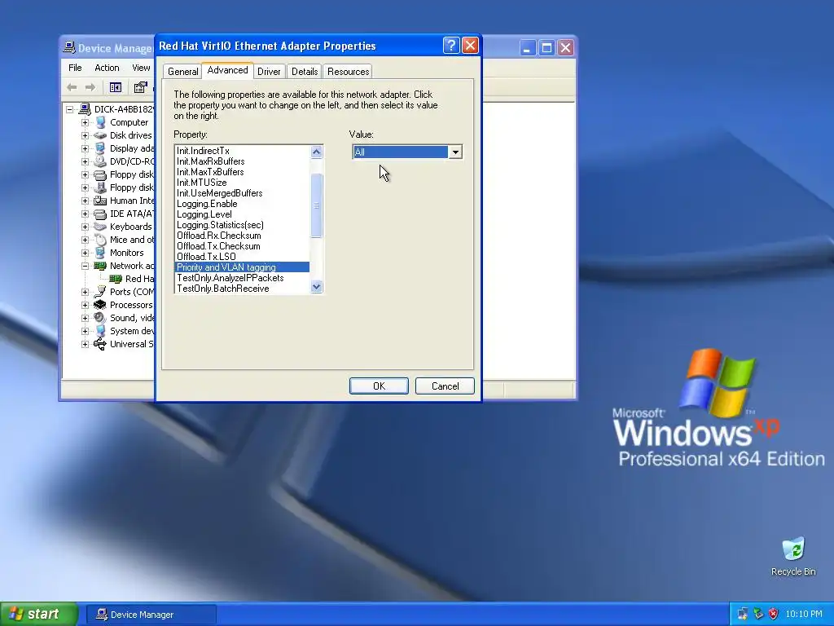The width and height of the screenshot is (834, 626).
Task: Click the Property list scroll up arrow
Action: point(317,152)
